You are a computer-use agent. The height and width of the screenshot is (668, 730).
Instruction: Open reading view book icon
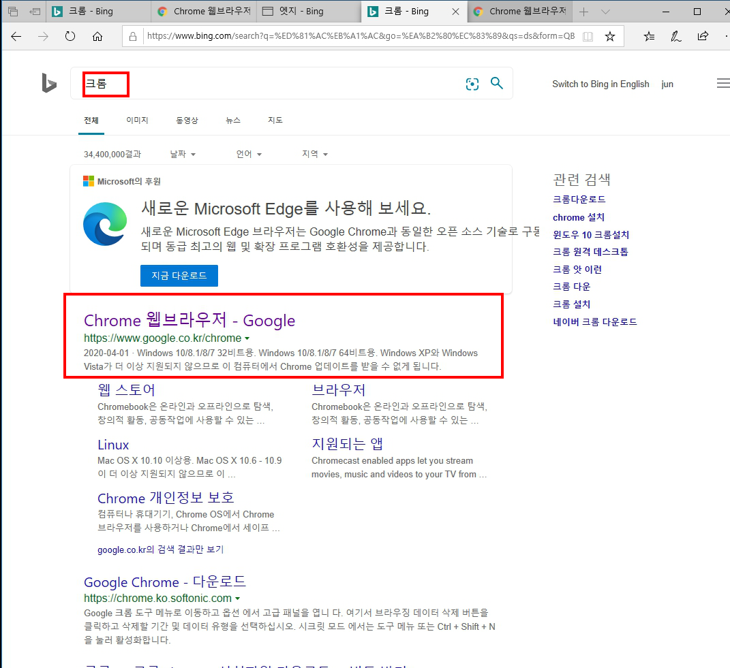(x=588, y=36)
